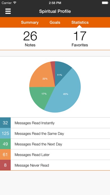The width and height of the screenshot is (110, 195).
Task: Tap the 17 Favorites counter
Action: [x=80, y=39]
